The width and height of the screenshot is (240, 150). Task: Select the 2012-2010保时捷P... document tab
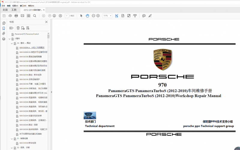[33, 10]
